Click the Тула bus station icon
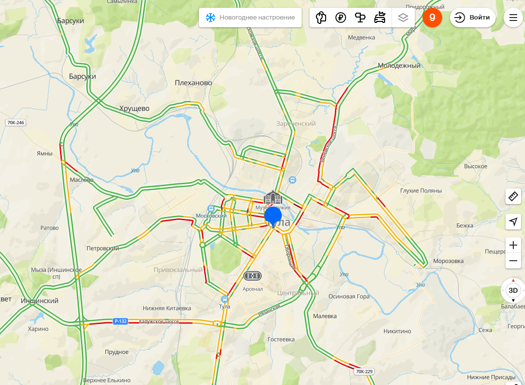This screenshot has height=385, width=525. 225,299
